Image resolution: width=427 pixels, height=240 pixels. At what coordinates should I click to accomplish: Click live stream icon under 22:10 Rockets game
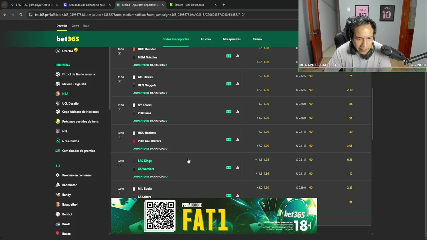119,137
